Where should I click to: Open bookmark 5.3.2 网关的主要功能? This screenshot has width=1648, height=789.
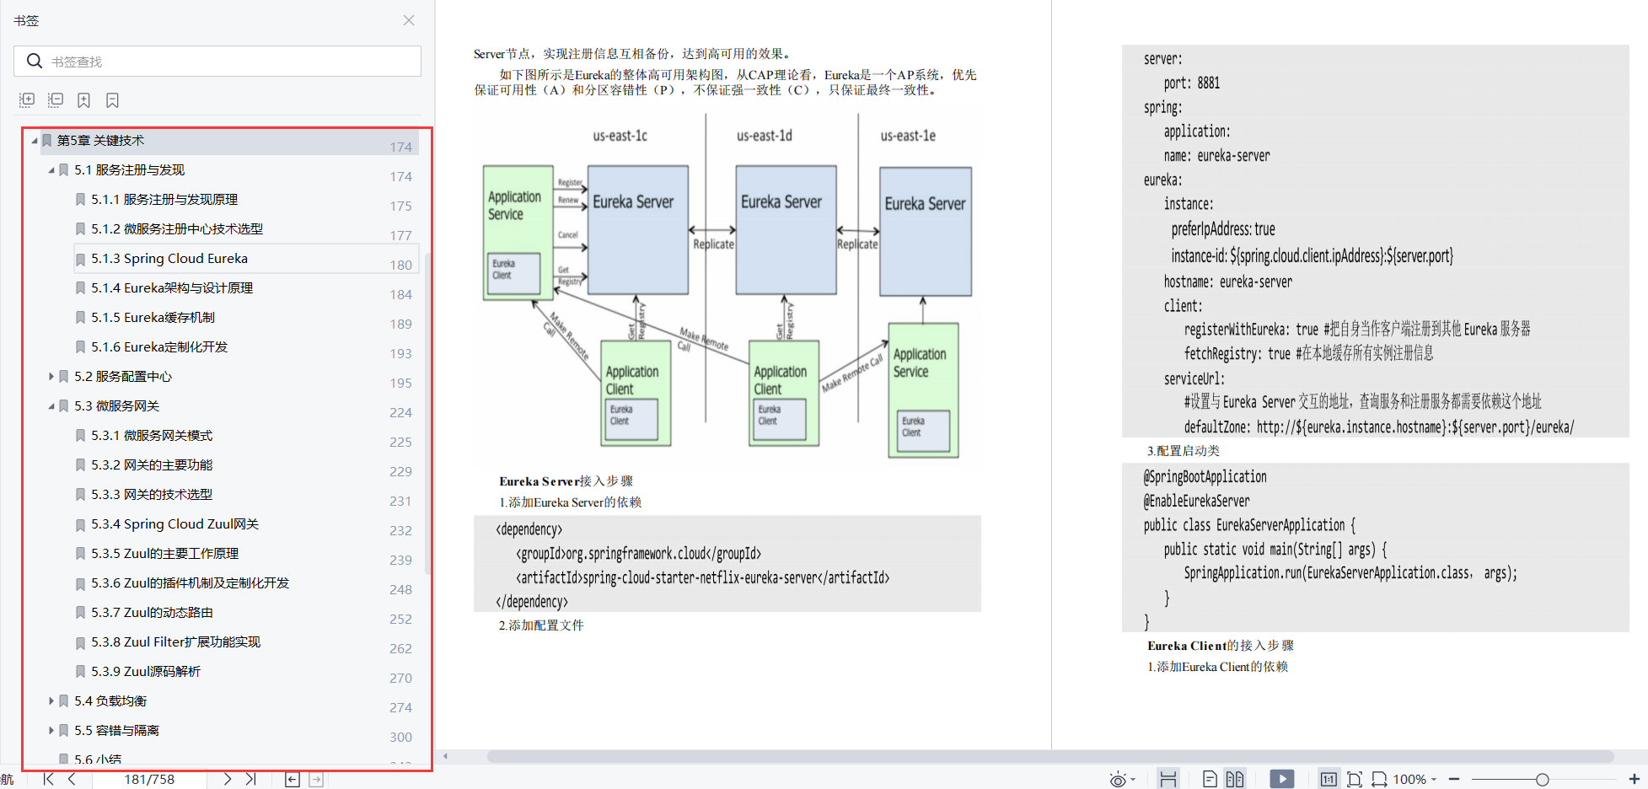[x=152, y=465]
